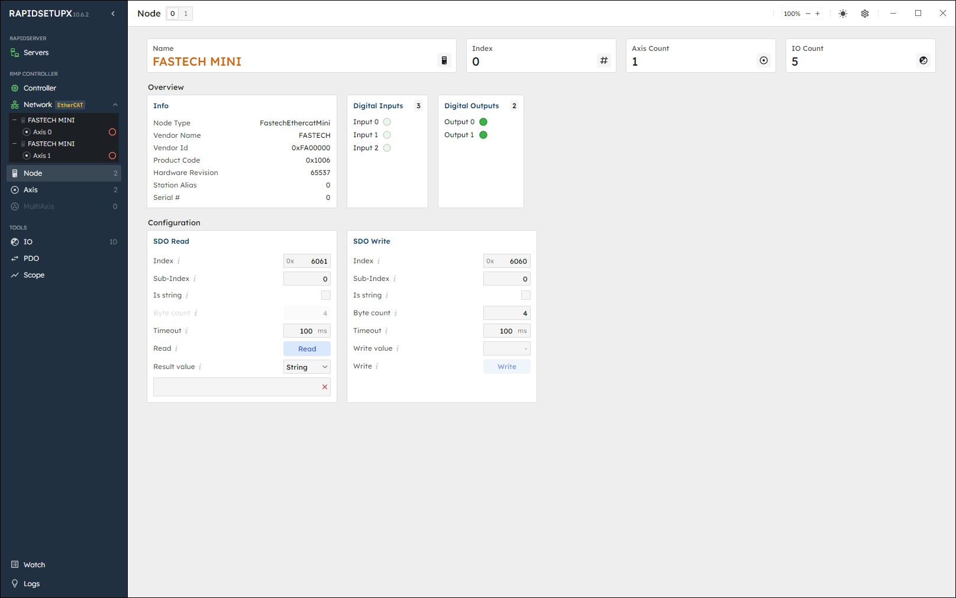
Task: Collapse the first FASTECH MINI node
Action: [15, 120]
